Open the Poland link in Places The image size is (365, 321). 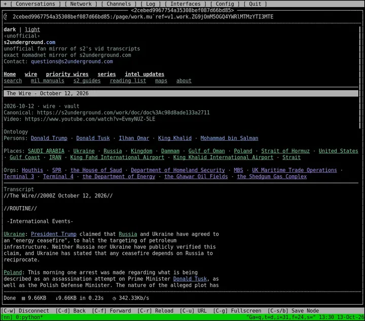click(243, 151)
